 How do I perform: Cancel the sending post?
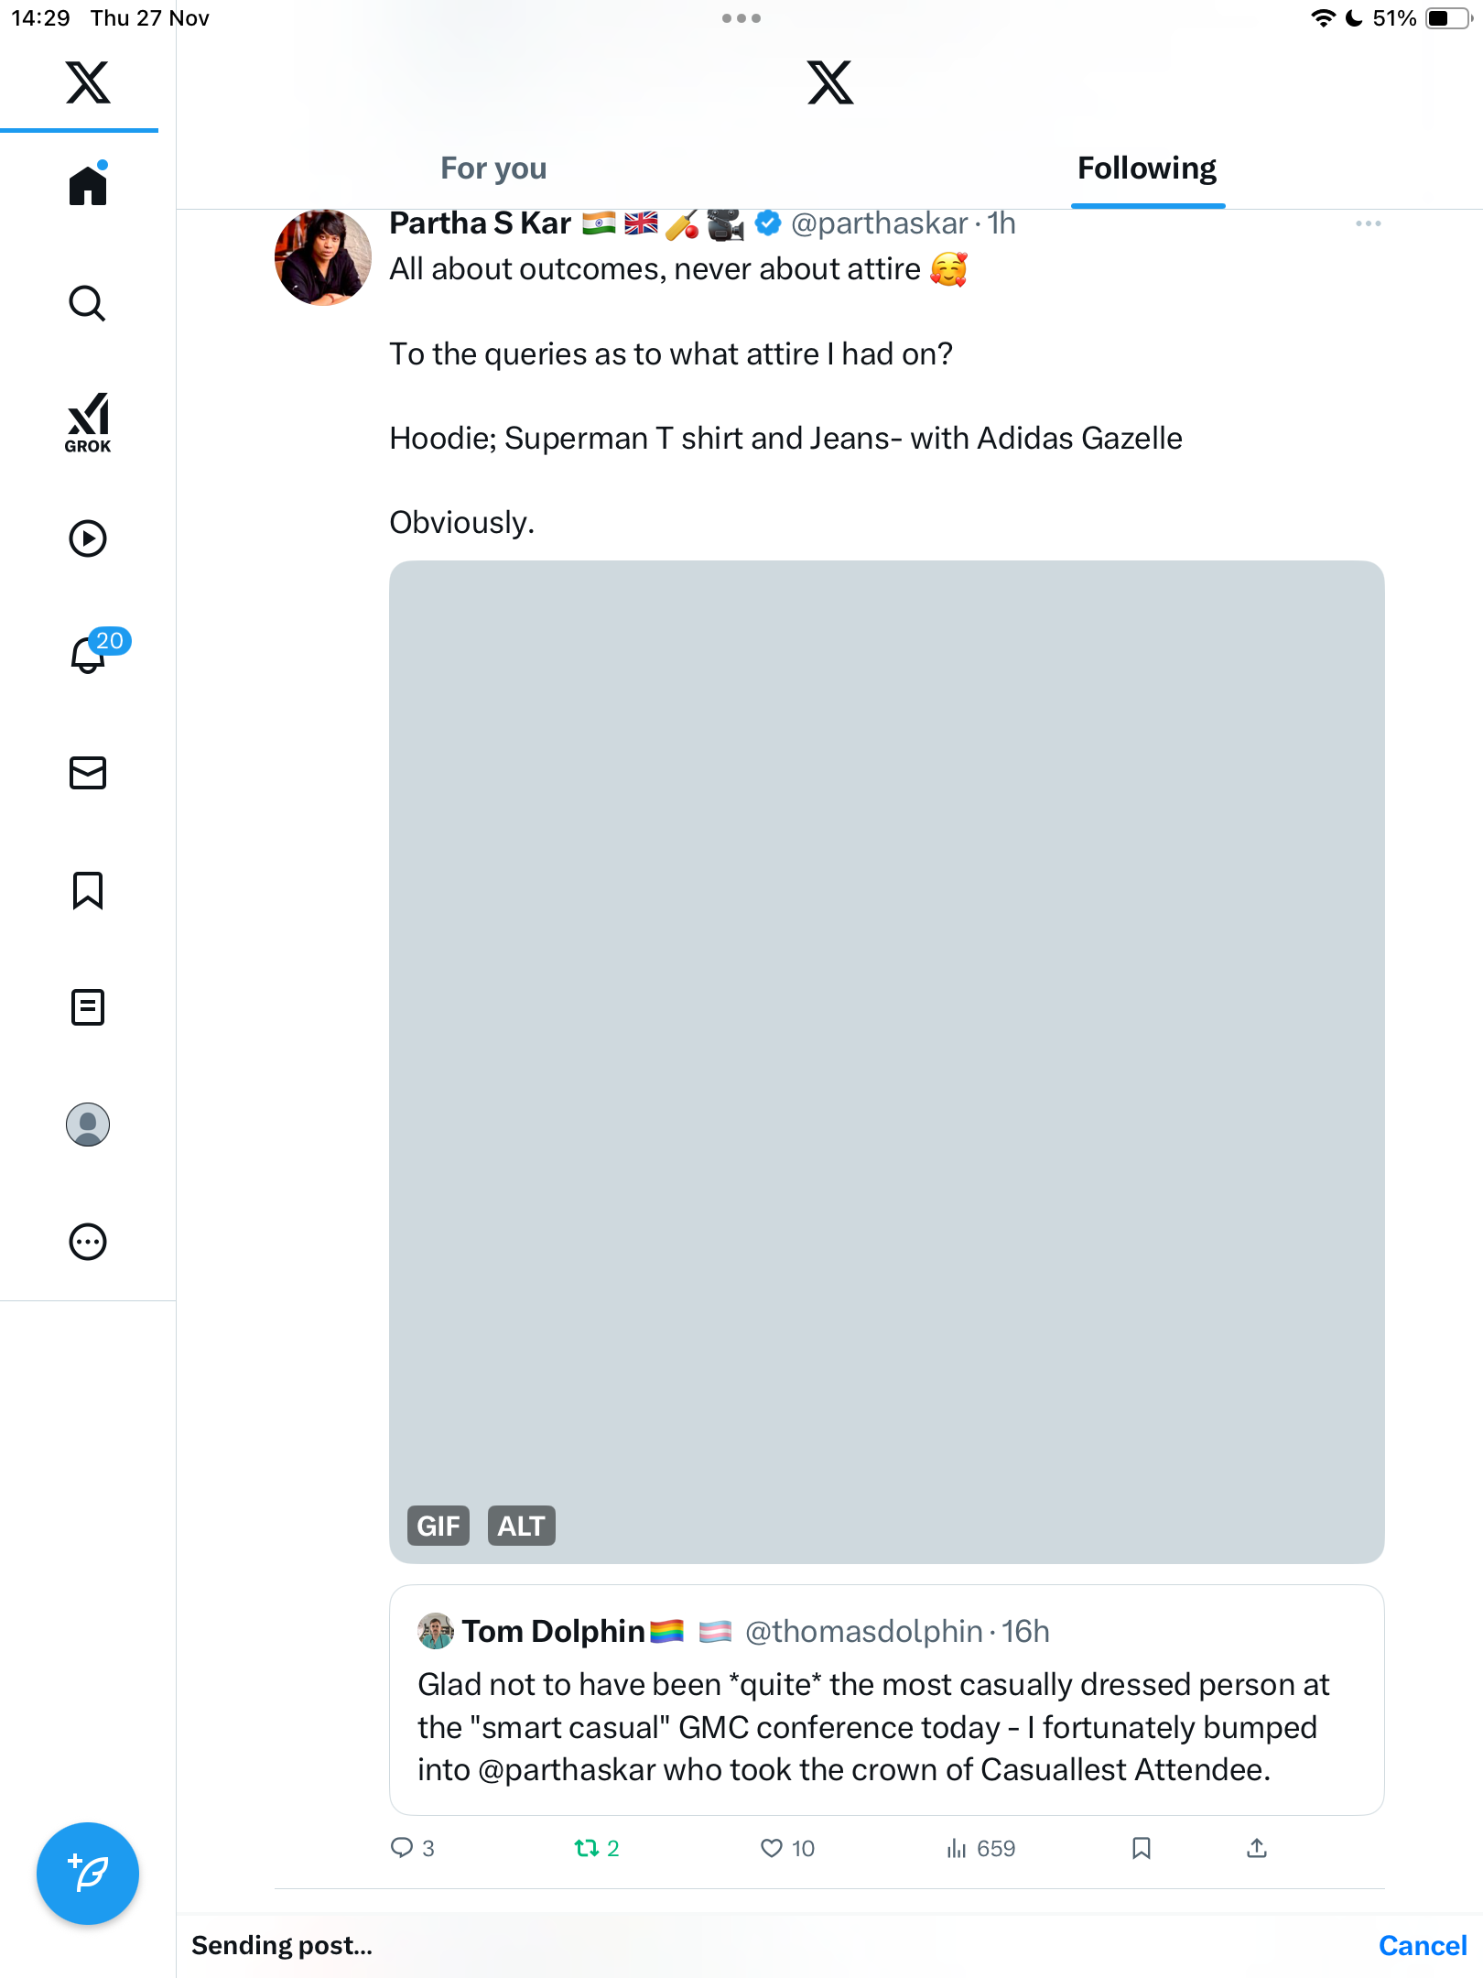(1422, 1945)
